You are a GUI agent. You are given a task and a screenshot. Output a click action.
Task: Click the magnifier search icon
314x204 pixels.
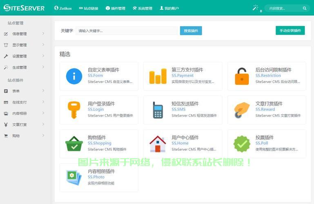tap(305, 8)
